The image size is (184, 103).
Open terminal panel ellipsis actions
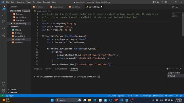[173, 69]
